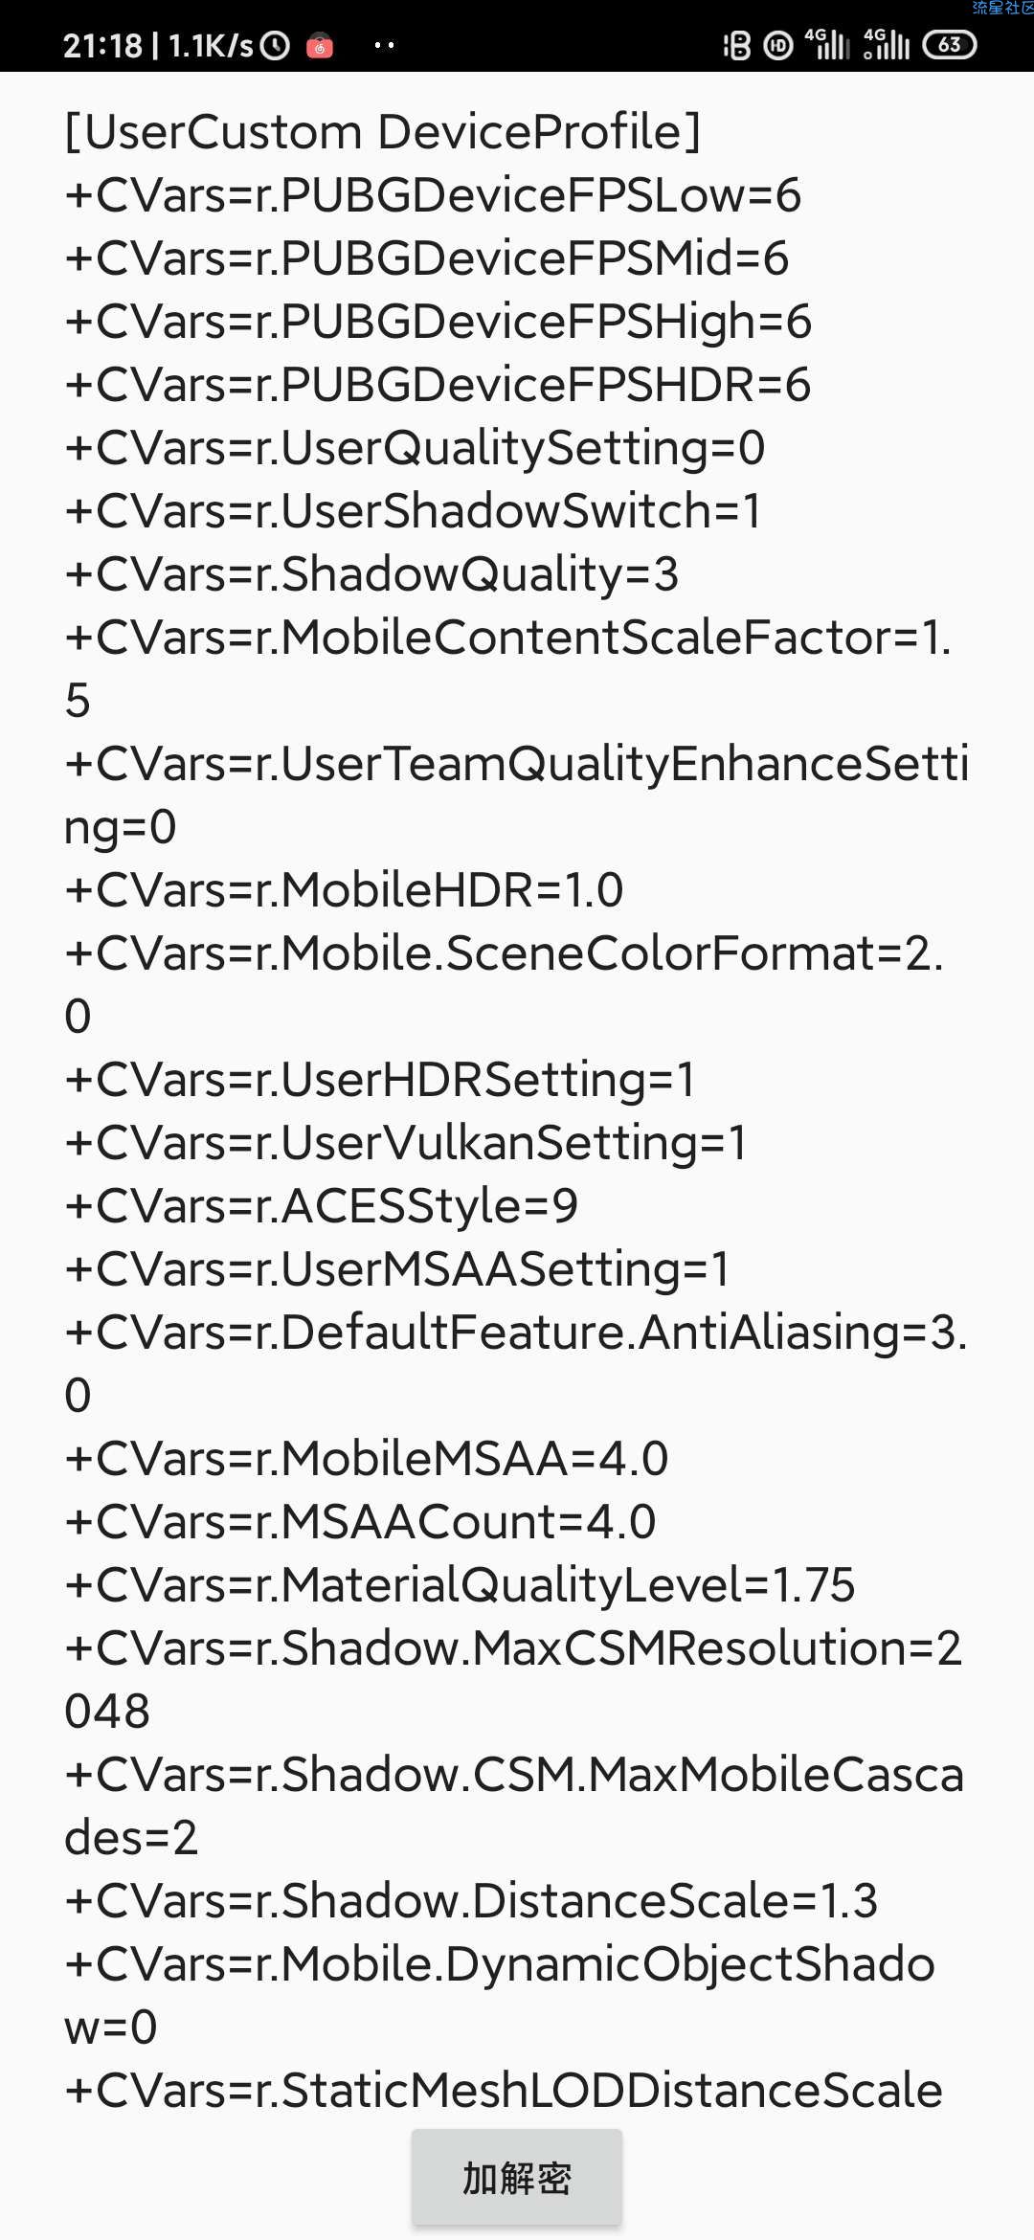Place cursor in [UserCustom DeviceProfile] header line
1034x2240 pixels.
pos(383,131)
